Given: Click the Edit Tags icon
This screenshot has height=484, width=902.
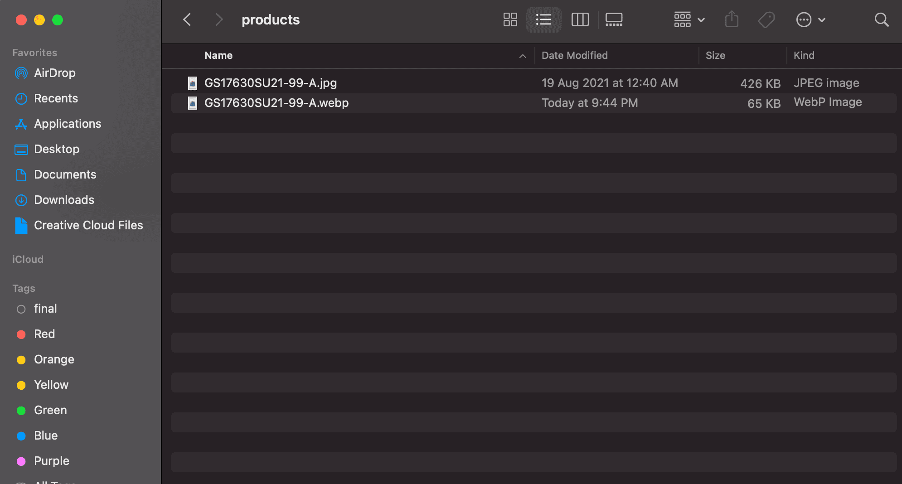Looking at the screenshot, I should click(x=766, y=19).
